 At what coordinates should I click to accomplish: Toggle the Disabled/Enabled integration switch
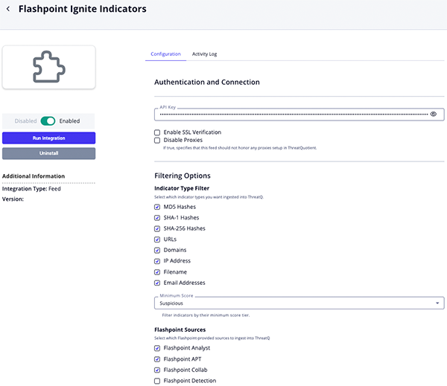point(48,121)
